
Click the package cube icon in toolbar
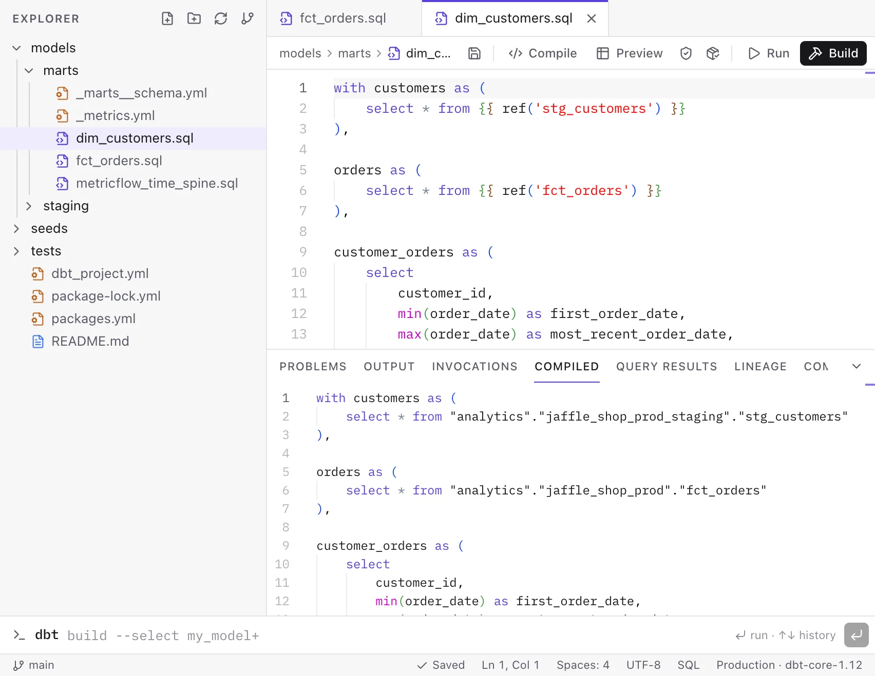point(713,53)
